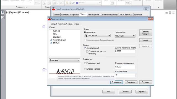Click the Сделать текущим button
The height and width of the screenshot is (99, 177).
point(145,33)
